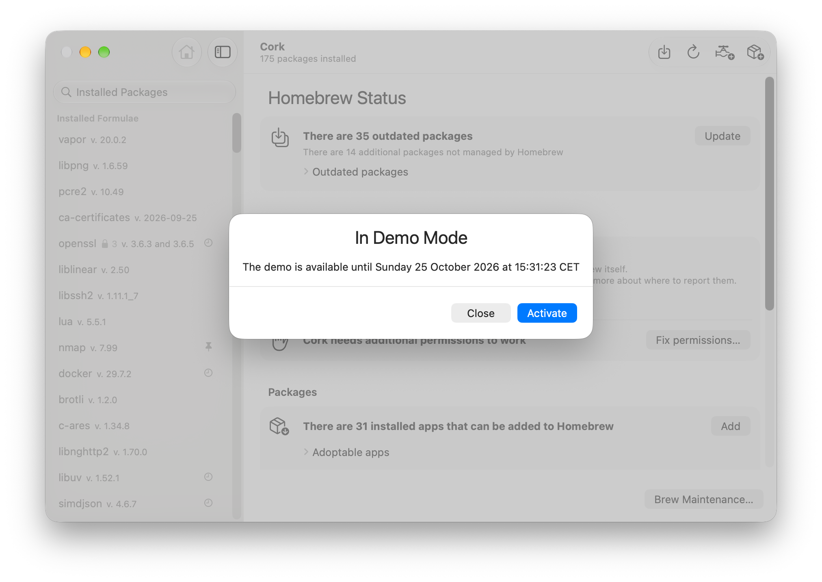Click the pin icon next to nmap

coord(208,347)
